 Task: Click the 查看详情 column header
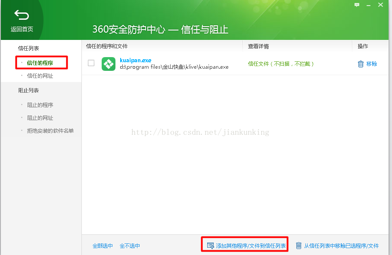[x=258, y=46]
